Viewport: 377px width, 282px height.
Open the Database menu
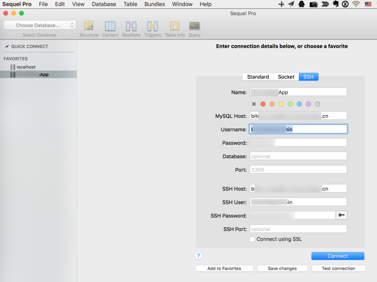tap(104, 4)
